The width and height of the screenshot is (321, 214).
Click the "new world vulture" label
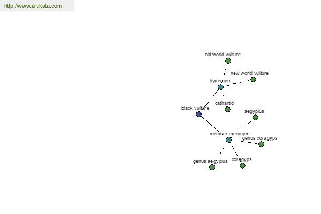click(249, 73)
